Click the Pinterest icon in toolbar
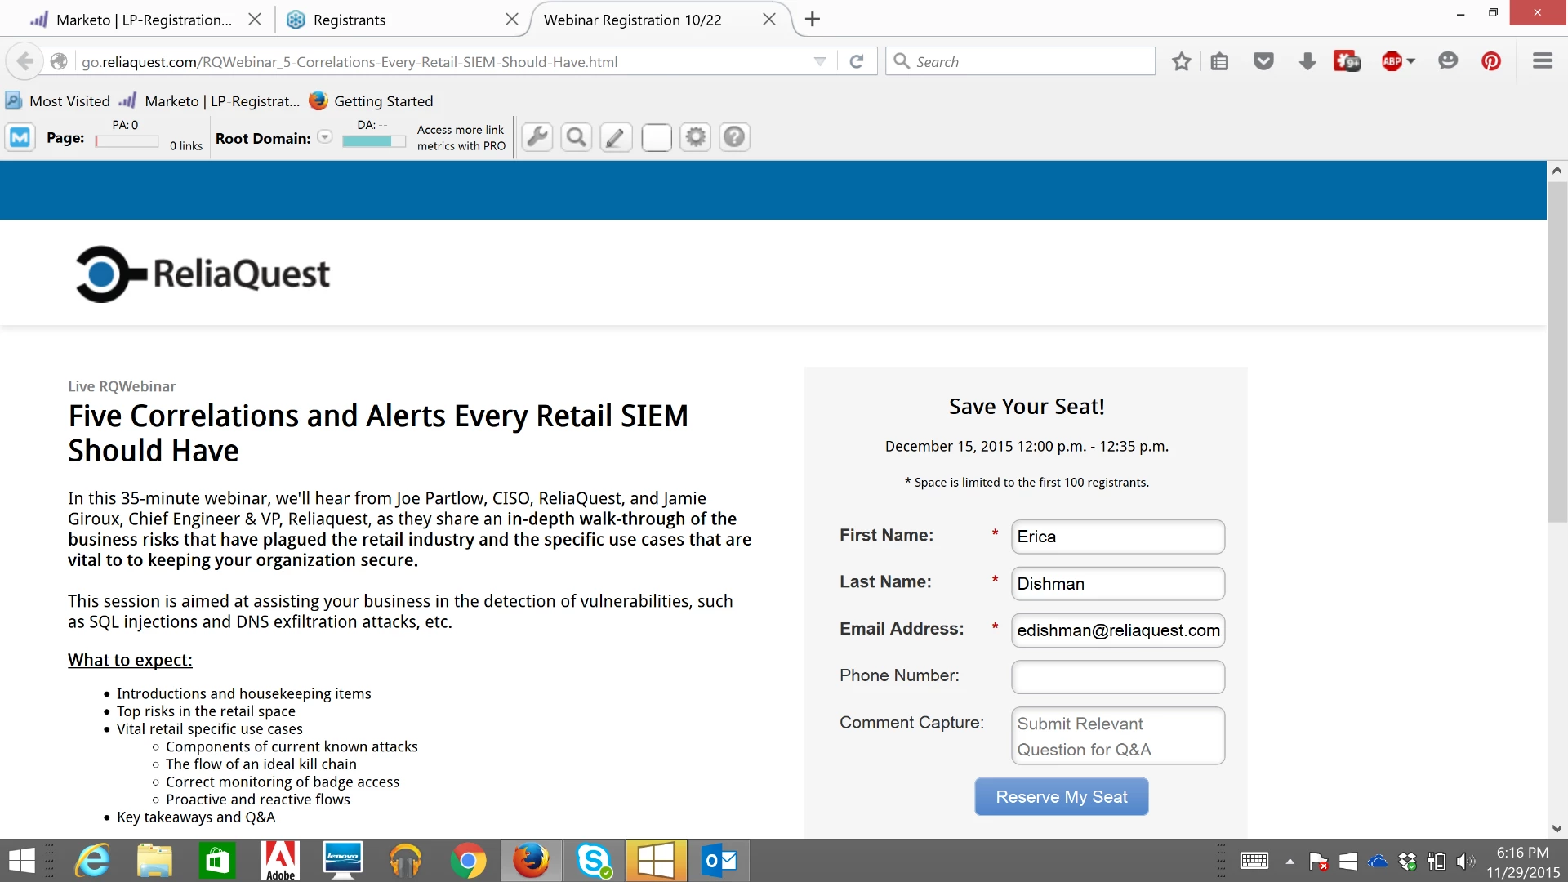The height and width of the screenshot is (882, 1568). [x=1490, y=61]
